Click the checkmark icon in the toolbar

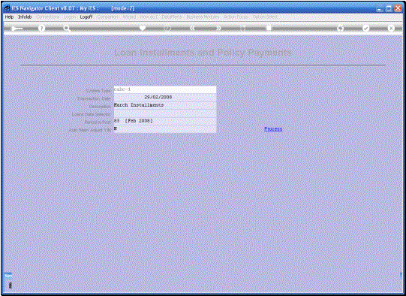click(x=365, y=28)
